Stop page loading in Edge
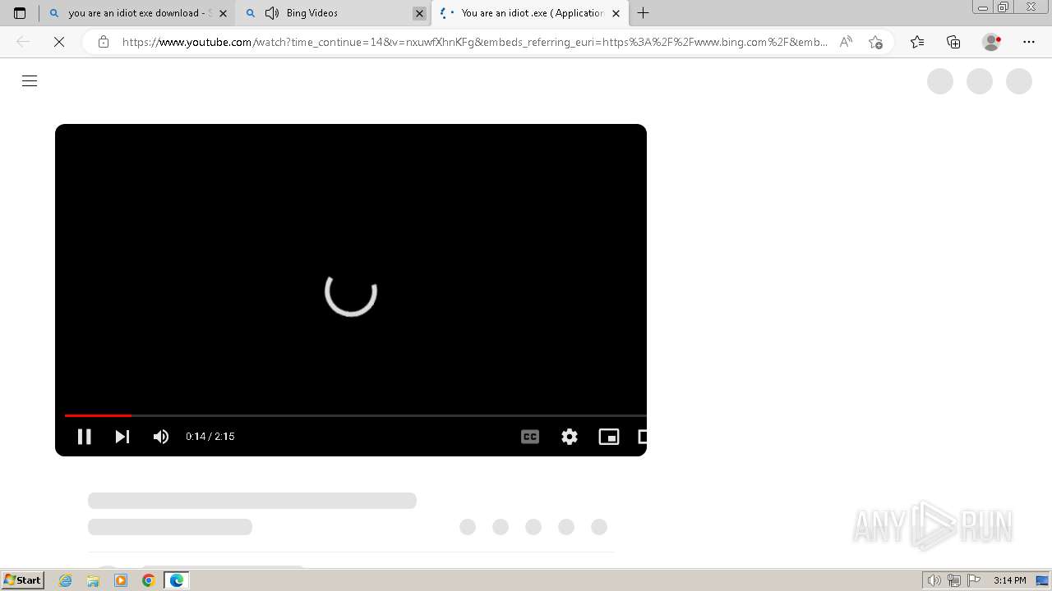 (59, 42)
